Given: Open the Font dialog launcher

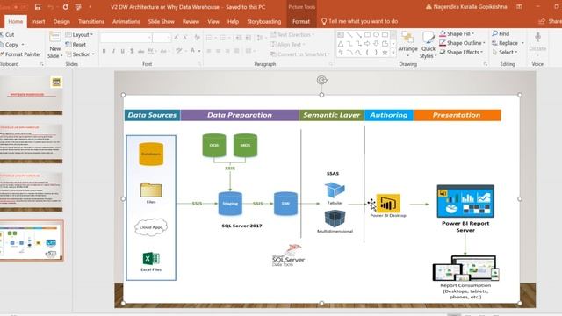Looking at the screenshot, I should (x=200, y=64).
